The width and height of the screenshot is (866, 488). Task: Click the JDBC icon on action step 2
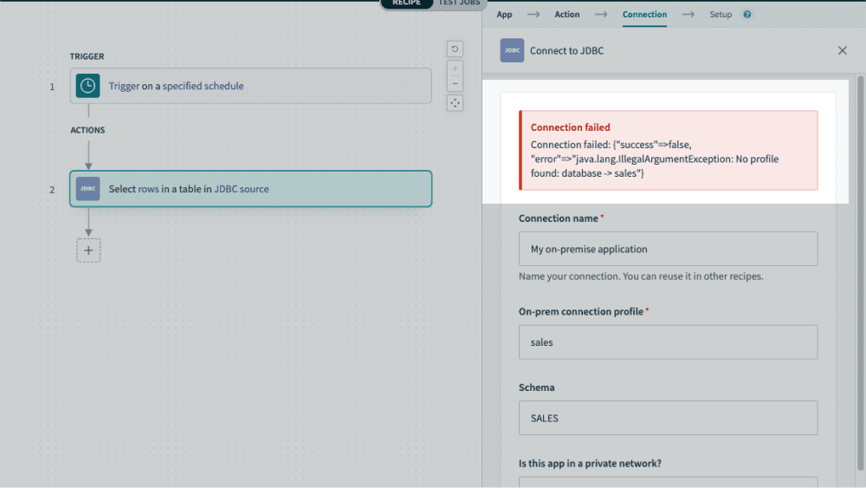[x=87, y=189]
